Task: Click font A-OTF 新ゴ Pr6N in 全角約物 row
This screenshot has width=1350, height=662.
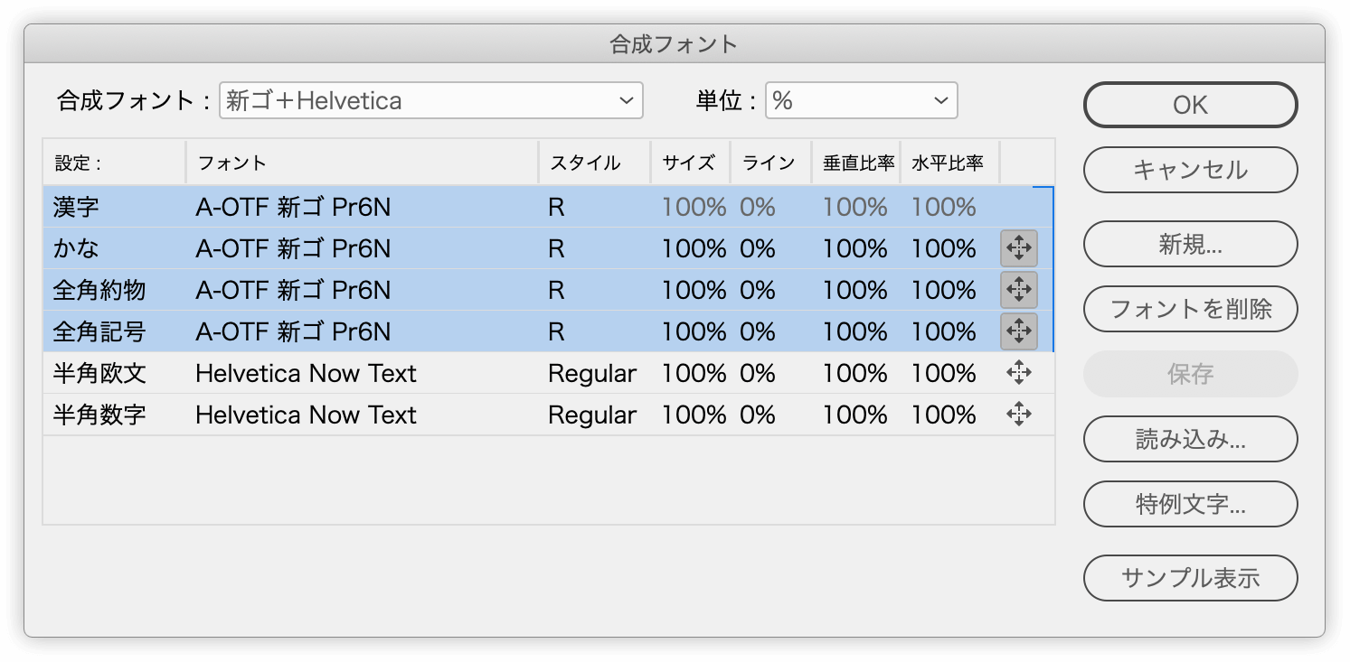Action: click(293, 290)
